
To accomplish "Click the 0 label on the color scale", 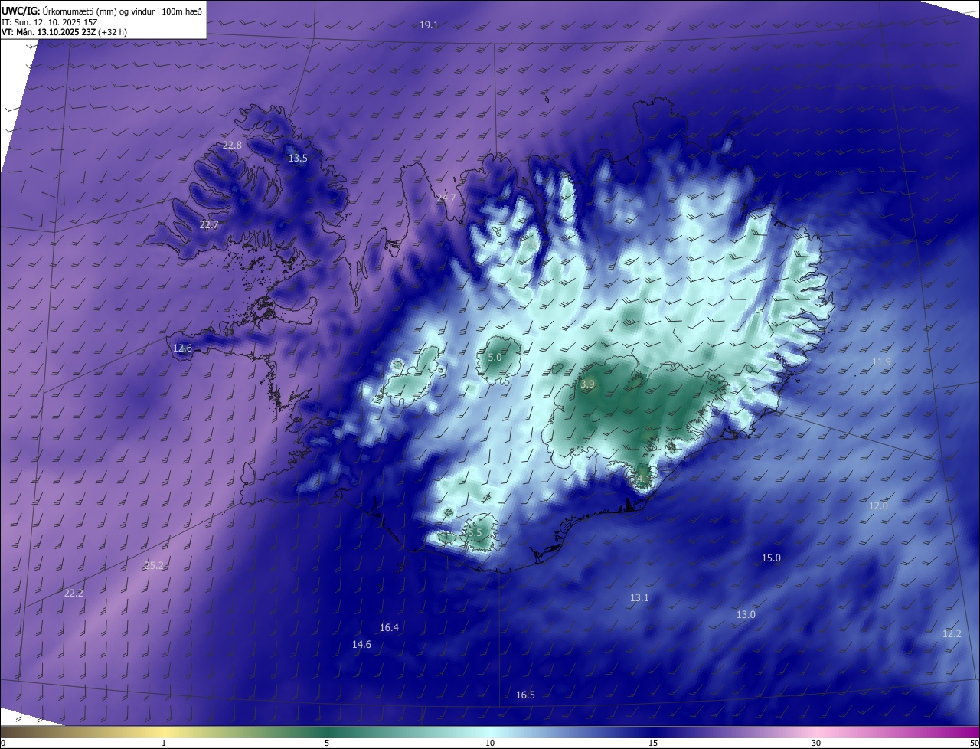I will 3,743.
